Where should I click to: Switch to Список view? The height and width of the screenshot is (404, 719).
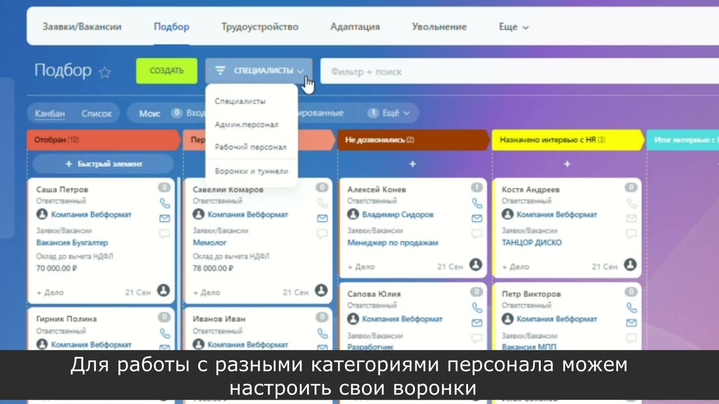pyautogui.click(x=97, y=113)
